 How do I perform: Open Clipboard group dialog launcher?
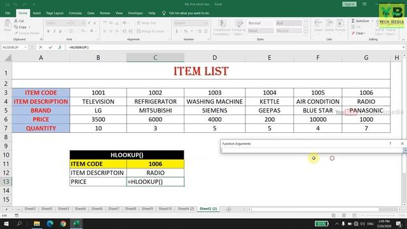pos(41,39)
